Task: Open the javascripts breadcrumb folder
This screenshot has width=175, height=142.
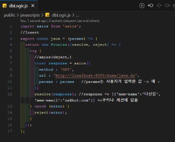Action: point(30,15)
